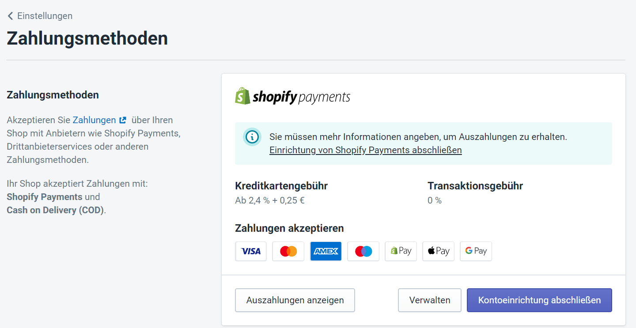Click the Verwalten button

pyautogui.click(x=430, y=300)
